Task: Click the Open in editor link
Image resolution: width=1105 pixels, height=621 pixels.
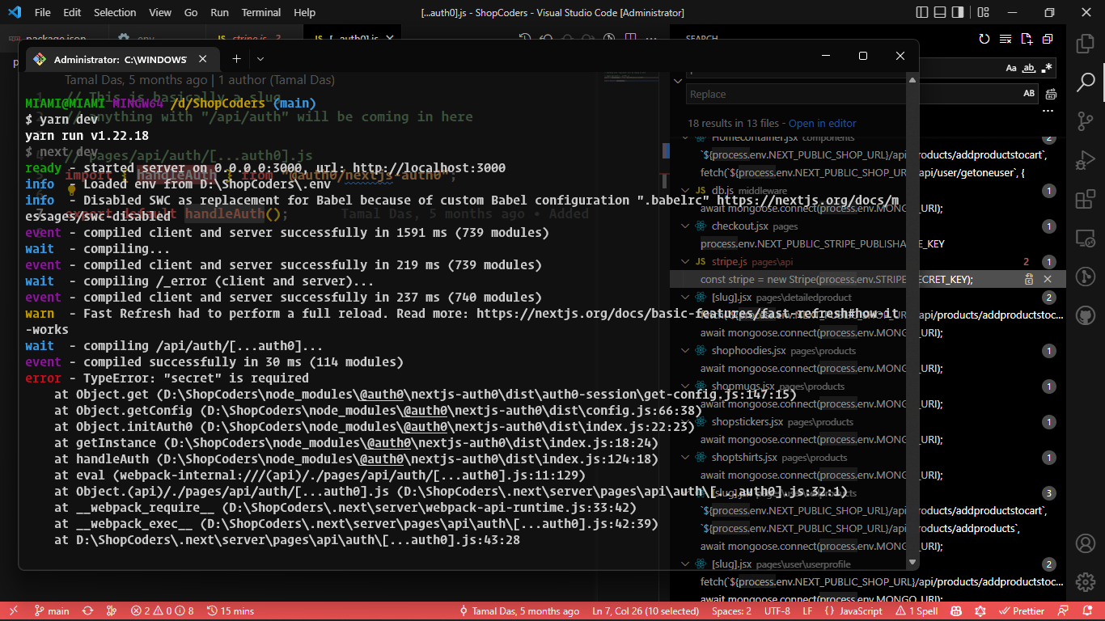Action: 822,124
